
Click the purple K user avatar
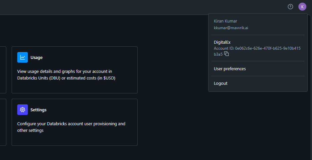(x=302, y=7)
